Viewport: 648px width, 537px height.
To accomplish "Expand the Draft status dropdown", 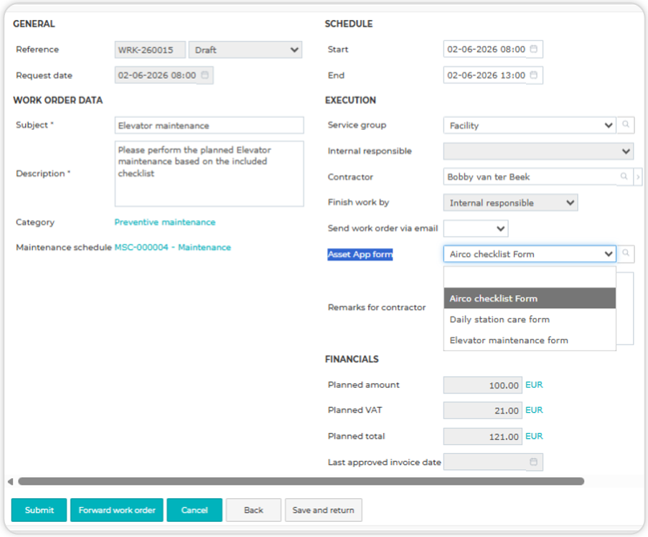I will coord(245,50).
